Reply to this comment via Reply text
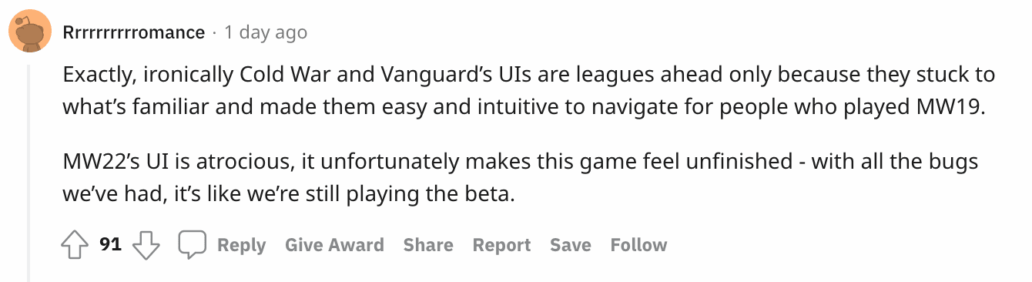1032x282 pixels. tap(241, 245)
